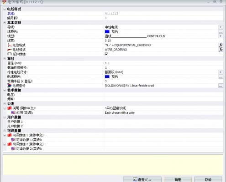Click the 确定 button
Viewport: 226px width, 182px height.
(x=178, y=180)
